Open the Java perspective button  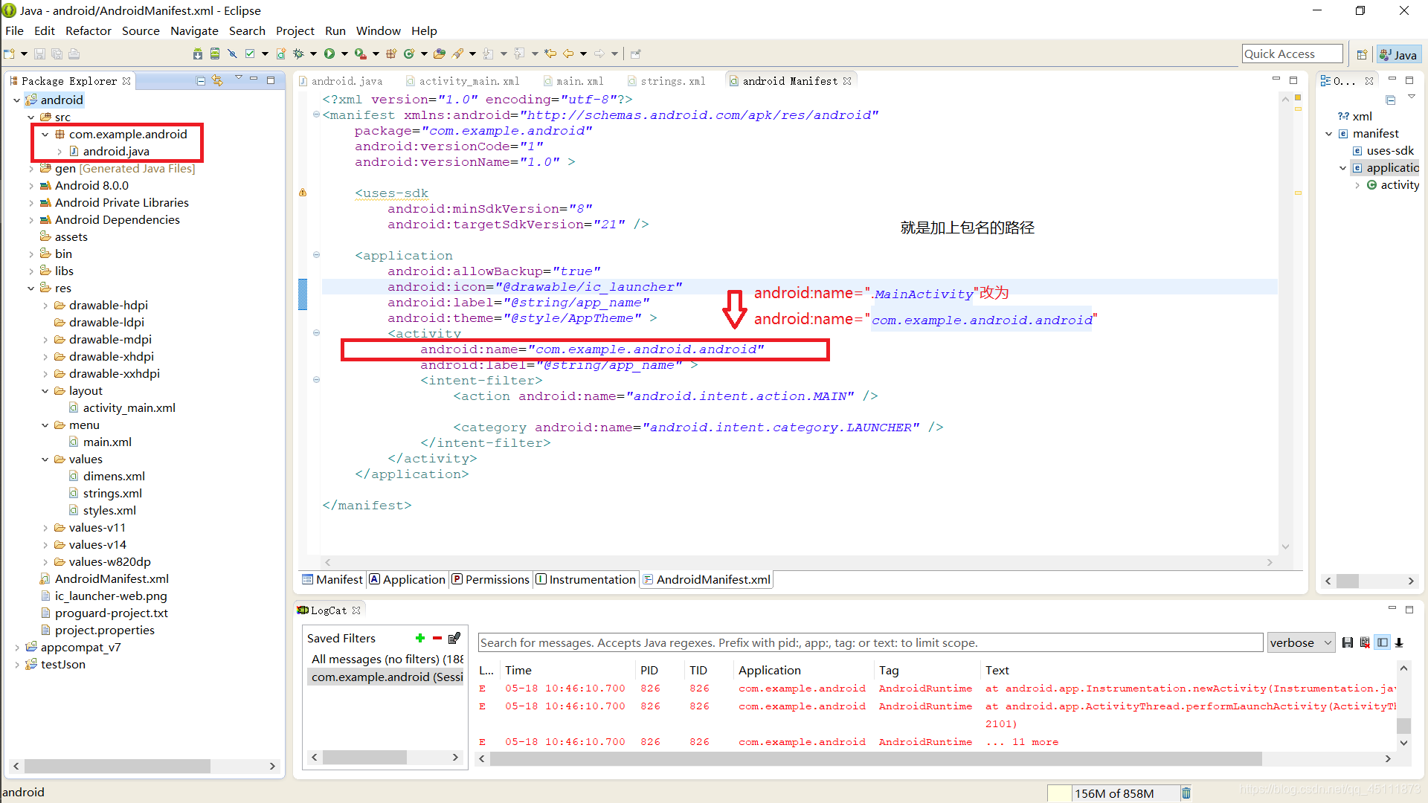click(1398, 54)
